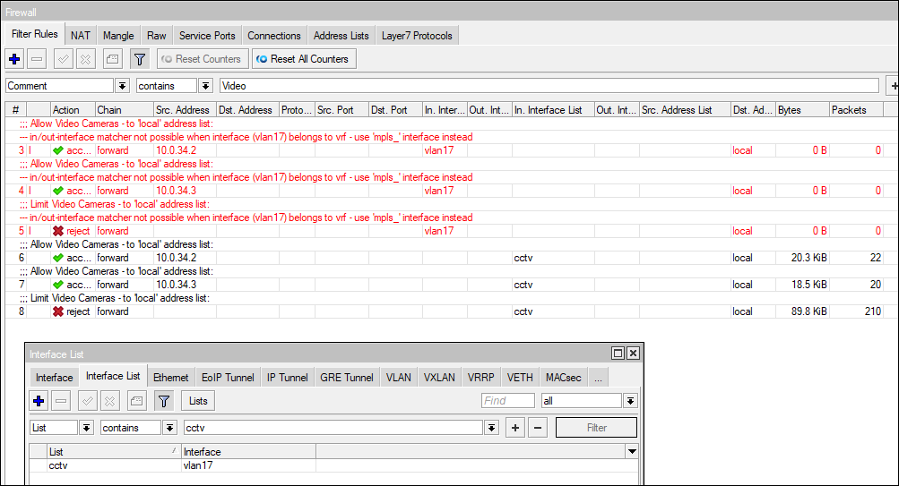
Task: Remove filter condition in Interface List
Action: click(538, 428)
